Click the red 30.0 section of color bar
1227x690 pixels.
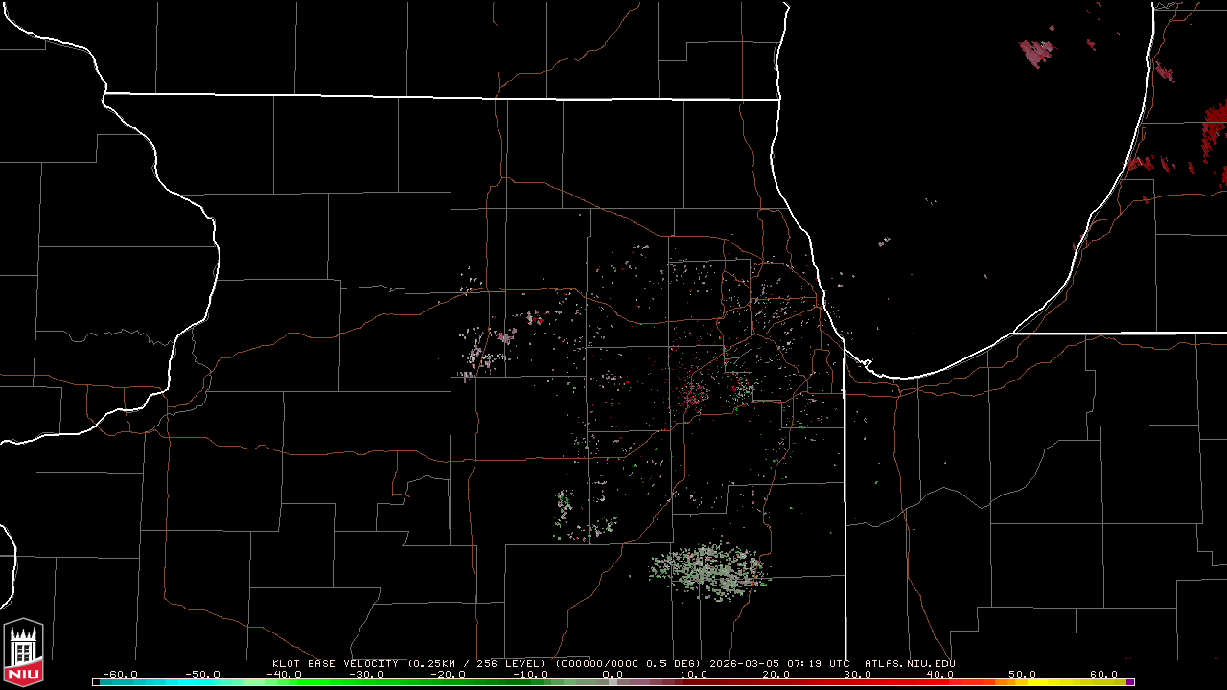(x=858, y=682)
